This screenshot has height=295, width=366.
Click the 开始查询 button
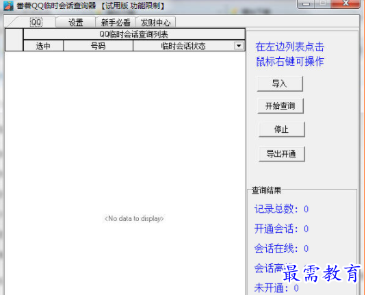[280, 106]
